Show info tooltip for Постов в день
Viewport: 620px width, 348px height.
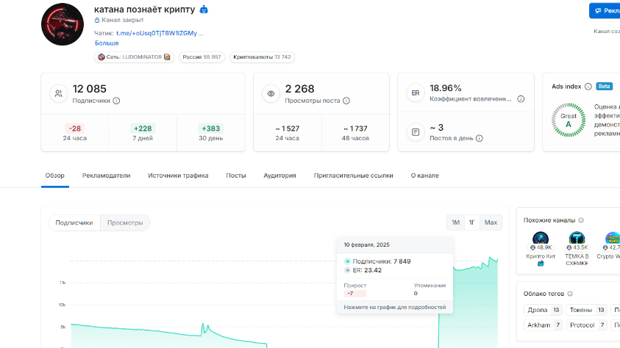point(480,139)
